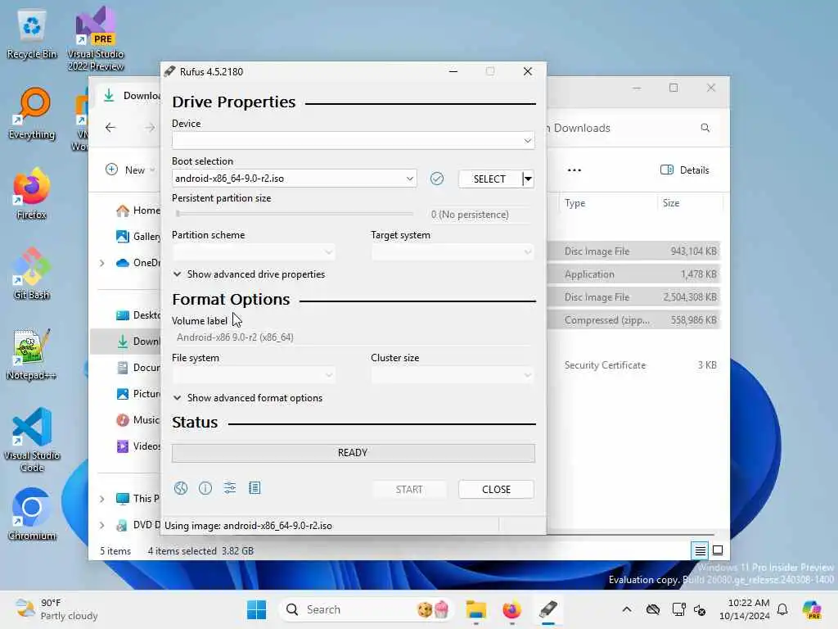
Task: Toggle the Details pane button
Action: coord(685,170)
